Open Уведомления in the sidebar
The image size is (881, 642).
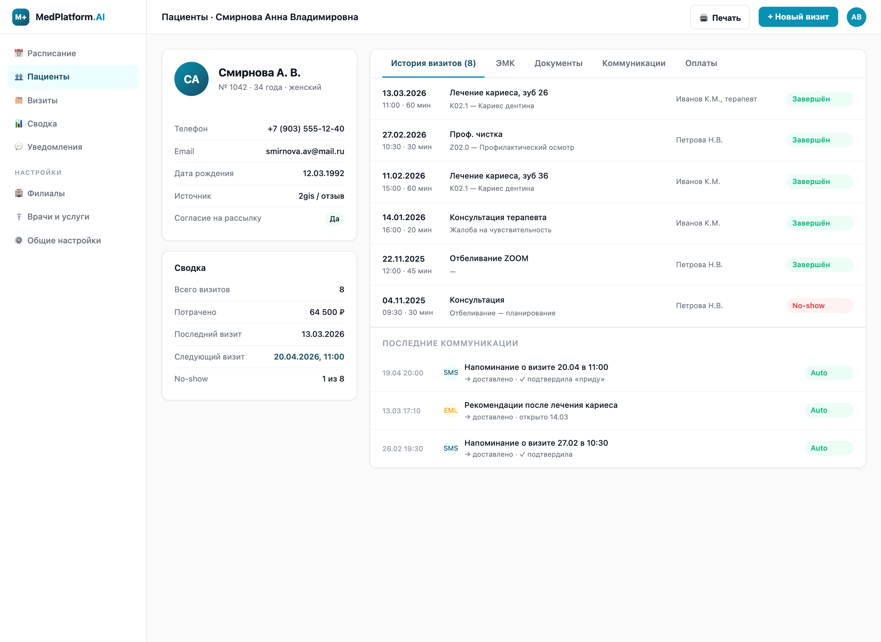(73, 147)
